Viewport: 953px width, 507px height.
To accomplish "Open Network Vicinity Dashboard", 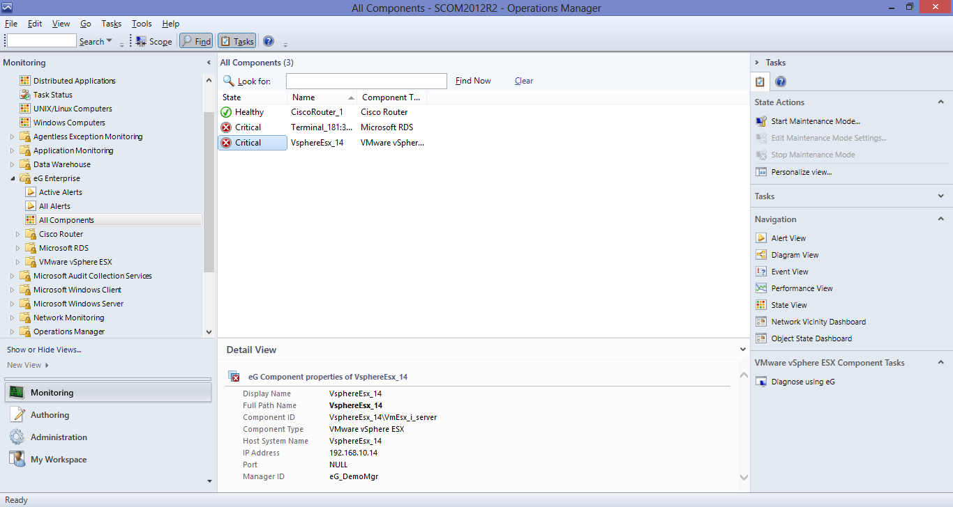I will (818, 322).
